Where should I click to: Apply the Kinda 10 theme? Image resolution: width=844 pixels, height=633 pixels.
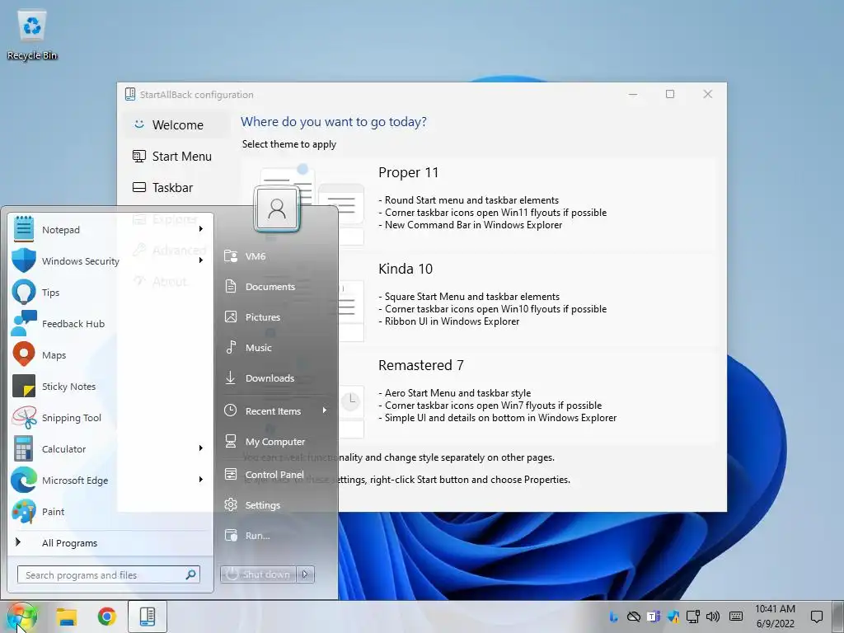click(478, 300)
